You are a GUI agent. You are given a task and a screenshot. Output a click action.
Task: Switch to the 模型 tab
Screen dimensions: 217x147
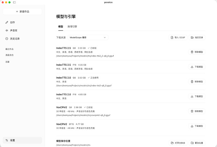coord(61,27)
